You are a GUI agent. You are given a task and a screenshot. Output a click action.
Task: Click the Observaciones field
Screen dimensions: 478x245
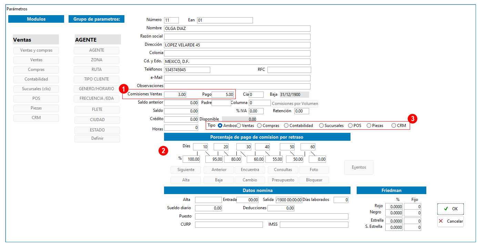(x=237, y=86)
